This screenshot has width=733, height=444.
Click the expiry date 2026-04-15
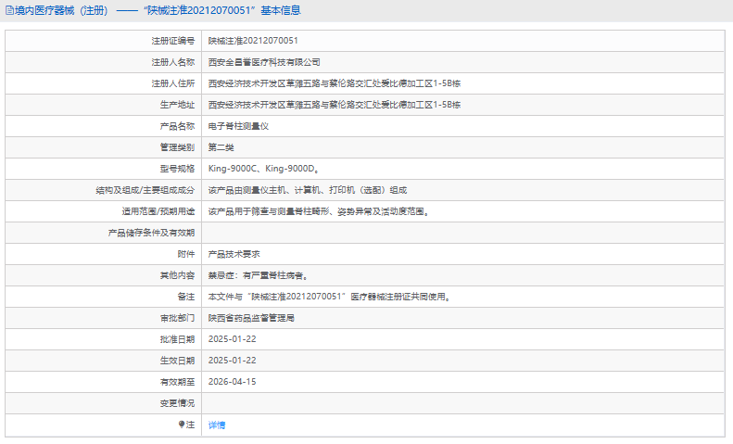pos(233,382)
